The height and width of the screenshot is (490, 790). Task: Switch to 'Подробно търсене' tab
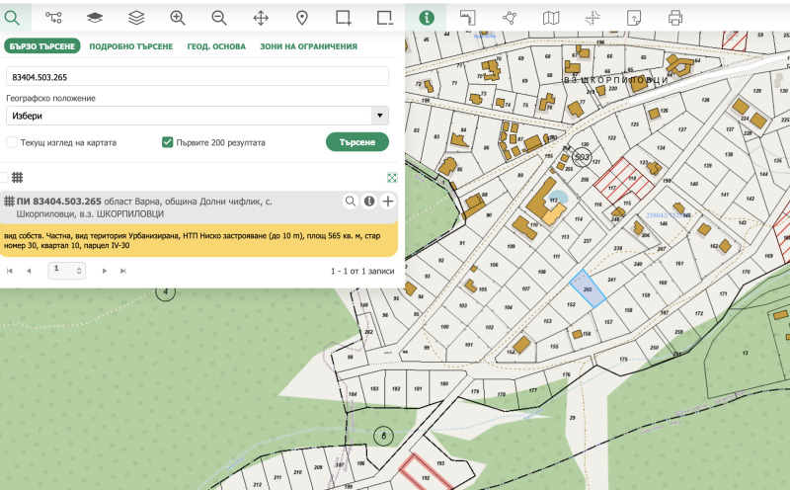coord(130,46)
